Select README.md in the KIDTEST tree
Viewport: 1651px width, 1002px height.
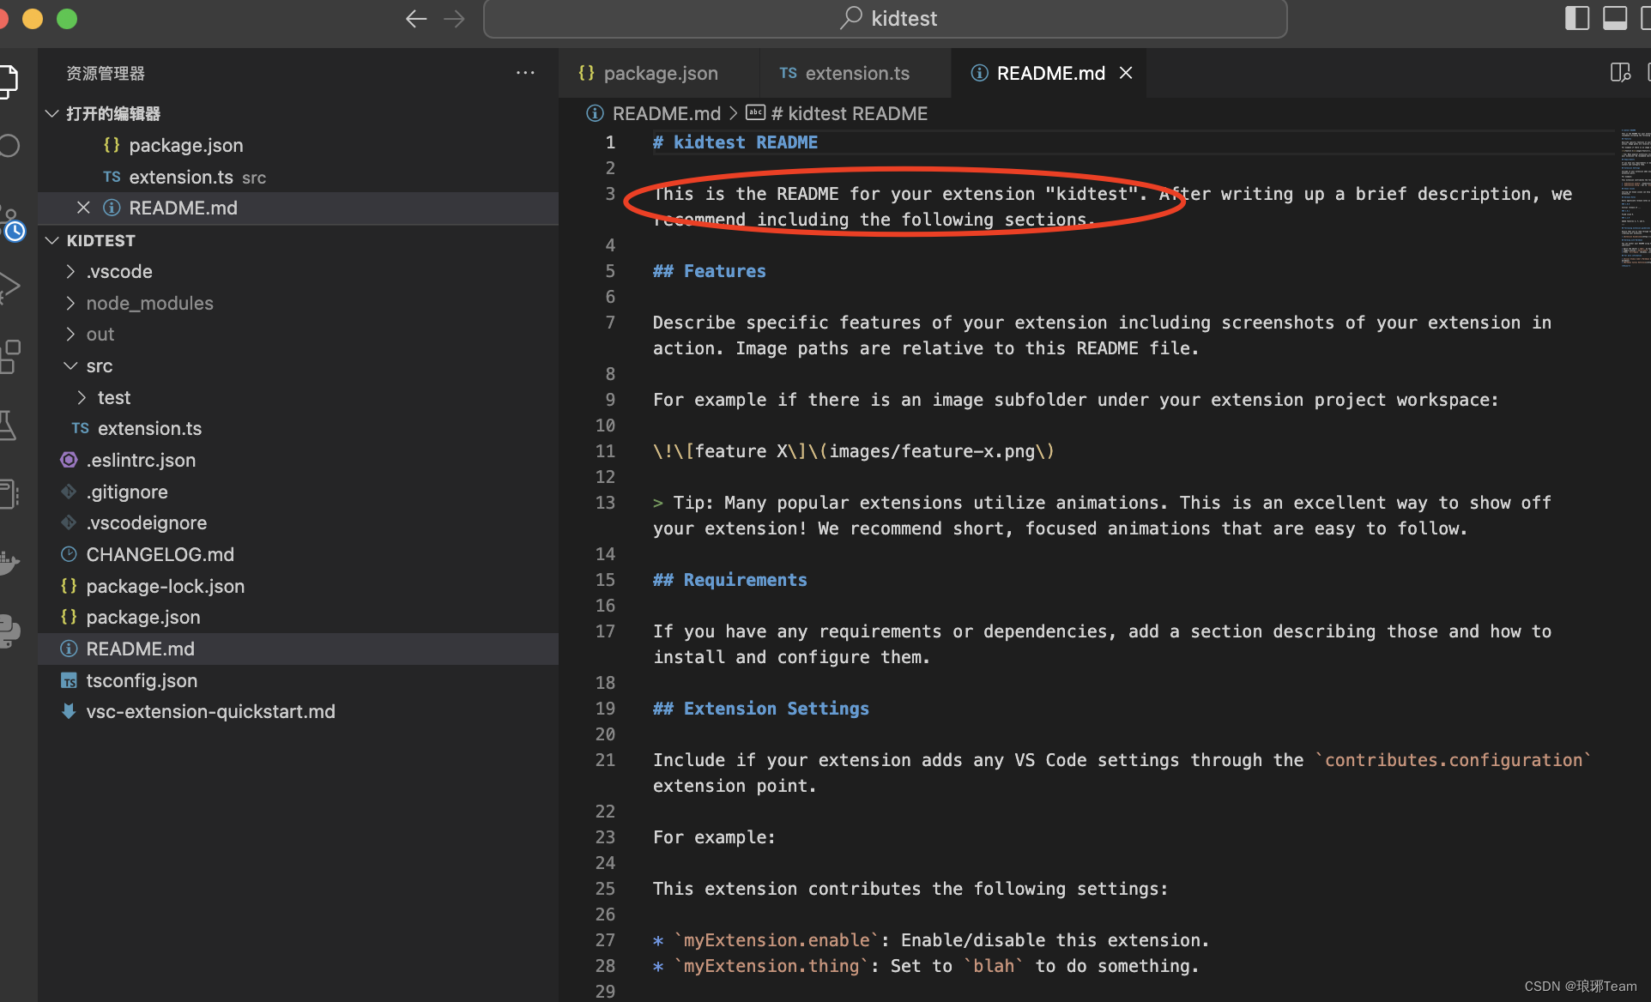pyautogui.click(x=298, y=649)
